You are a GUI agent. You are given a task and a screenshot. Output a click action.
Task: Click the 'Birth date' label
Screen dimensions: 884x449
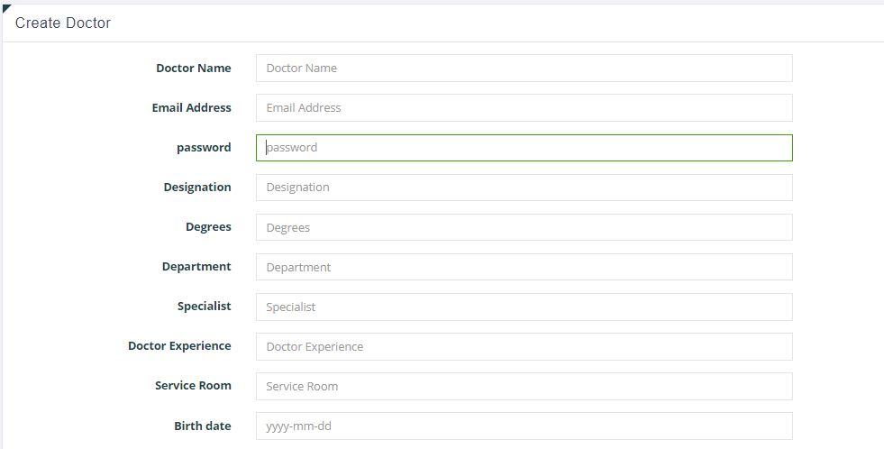[x=202, y=426]
